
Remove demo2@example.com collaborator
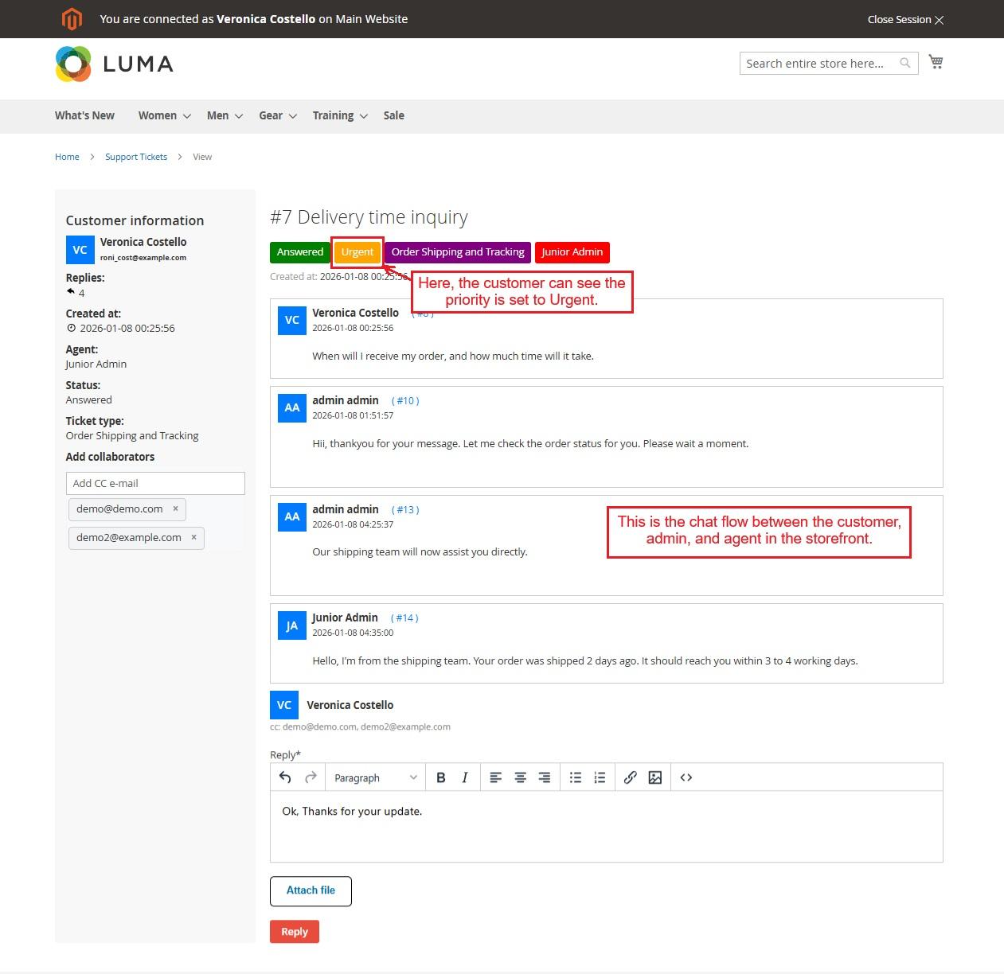193,537
